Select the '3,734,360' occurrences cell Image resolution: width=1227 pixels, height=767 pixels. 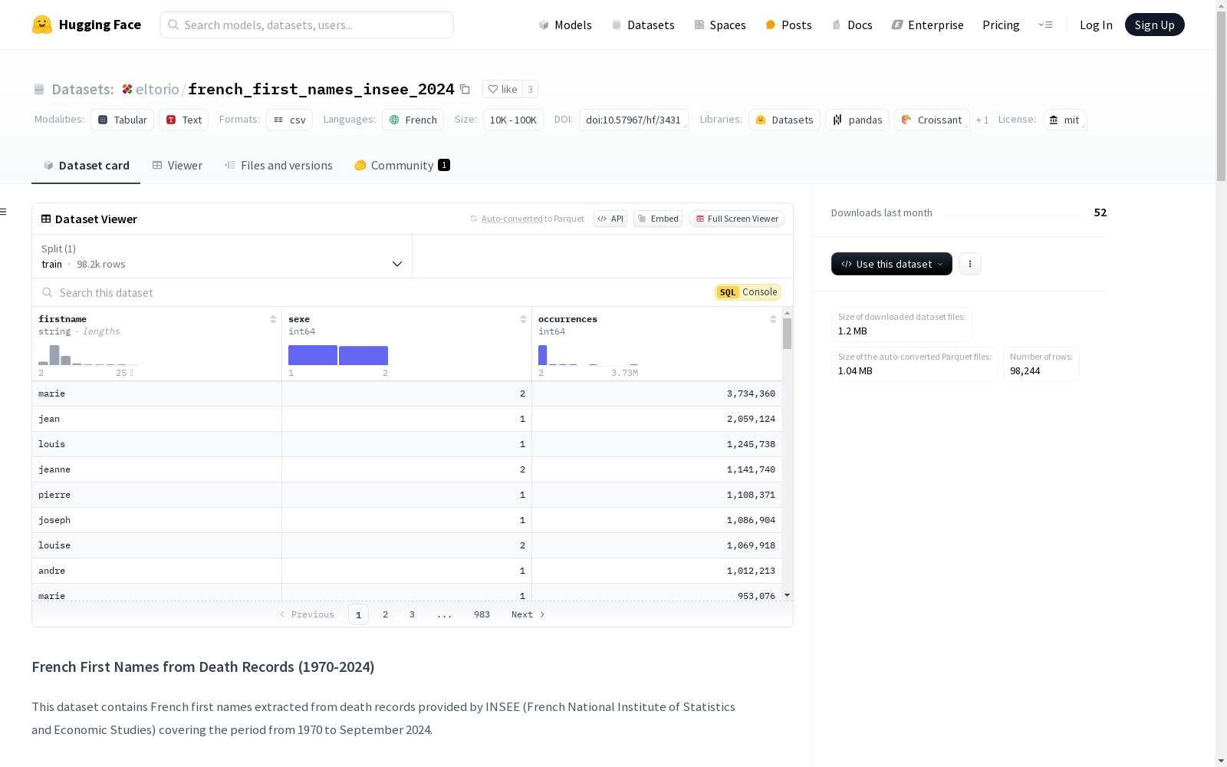pyautogui.click(x=656, y=393)
